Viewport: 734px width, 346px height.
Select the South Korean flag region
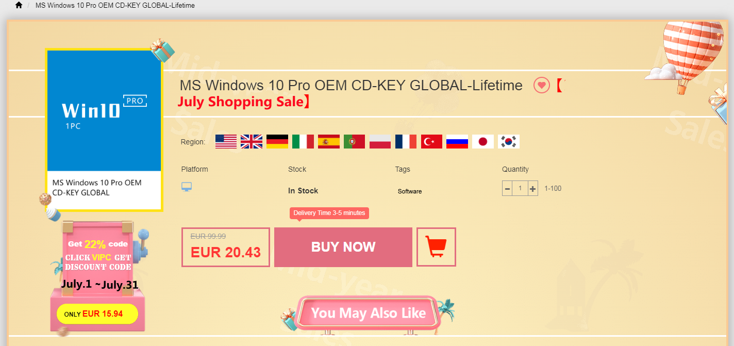click(509, 141)
